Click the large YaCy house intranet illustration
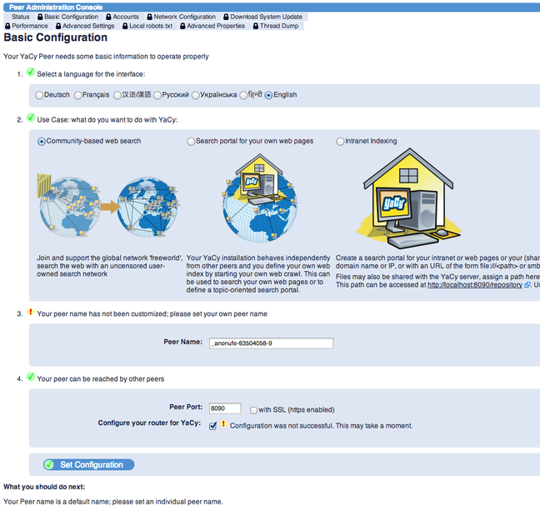The height and width of the screenshot is (516, 540). pyautogui.click(x=408, y=198)
